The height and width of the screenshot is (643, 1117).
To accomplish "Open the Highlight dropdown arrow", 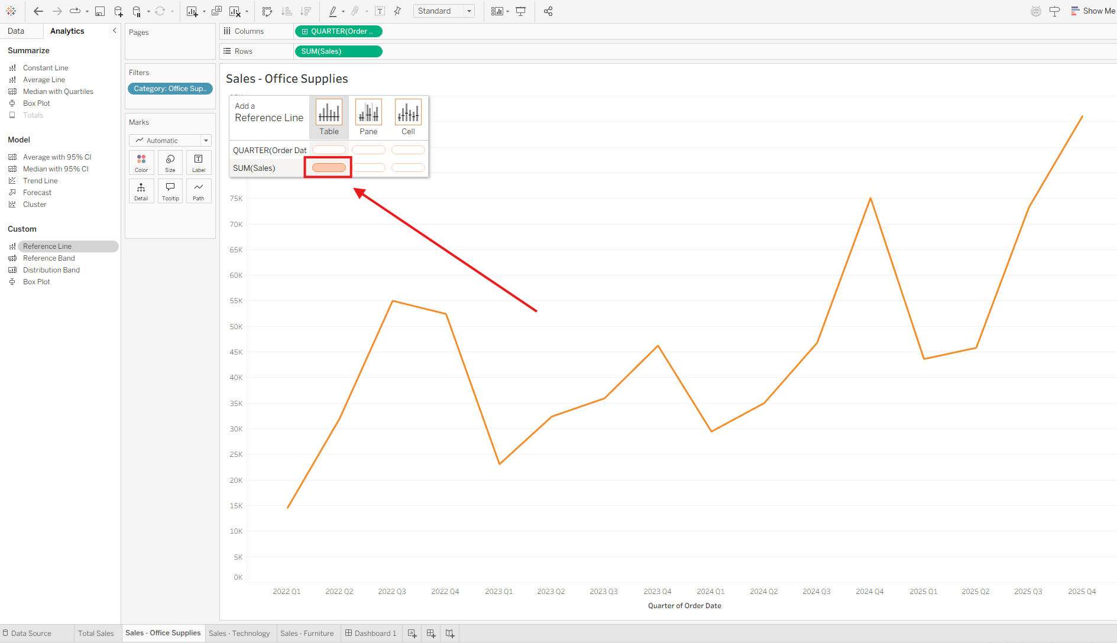I will pyautogui.click(x=344, y=11).
